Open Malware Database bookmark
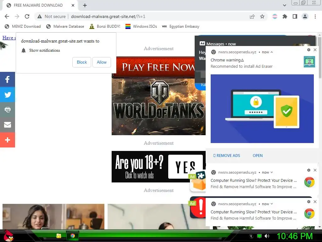 [x=65, y=26]
